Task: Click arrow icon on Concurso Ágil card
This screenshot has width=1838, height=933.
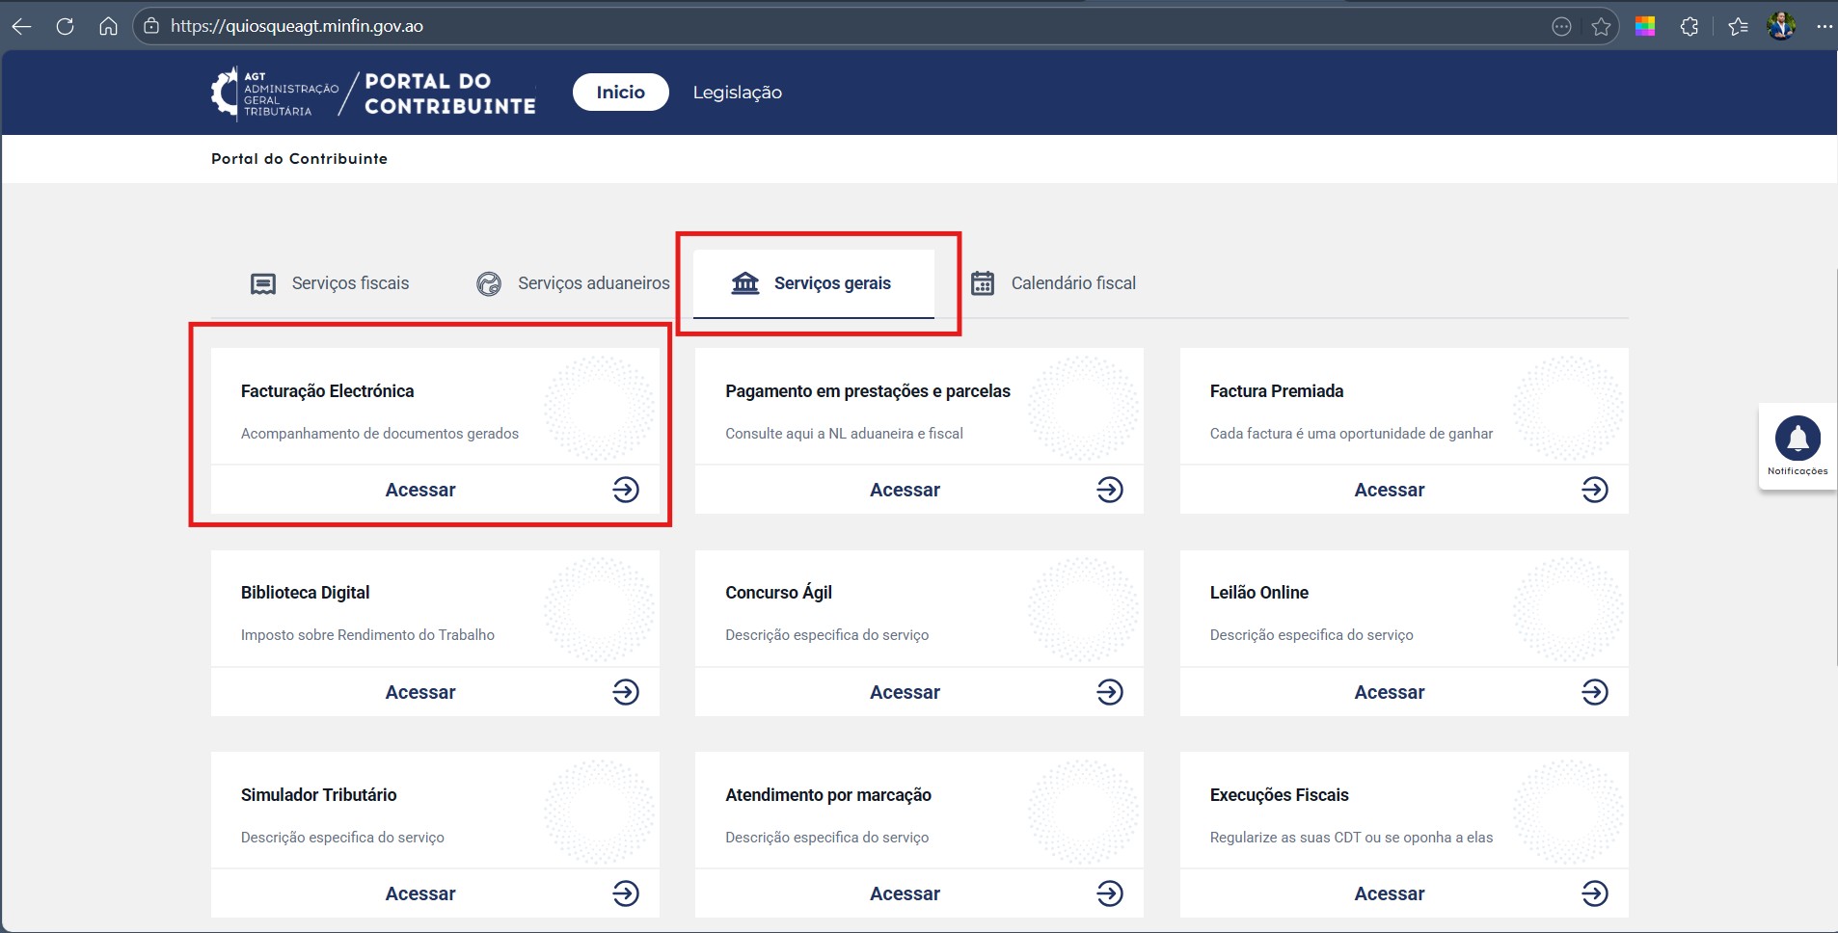Action: click(1110, 692)
